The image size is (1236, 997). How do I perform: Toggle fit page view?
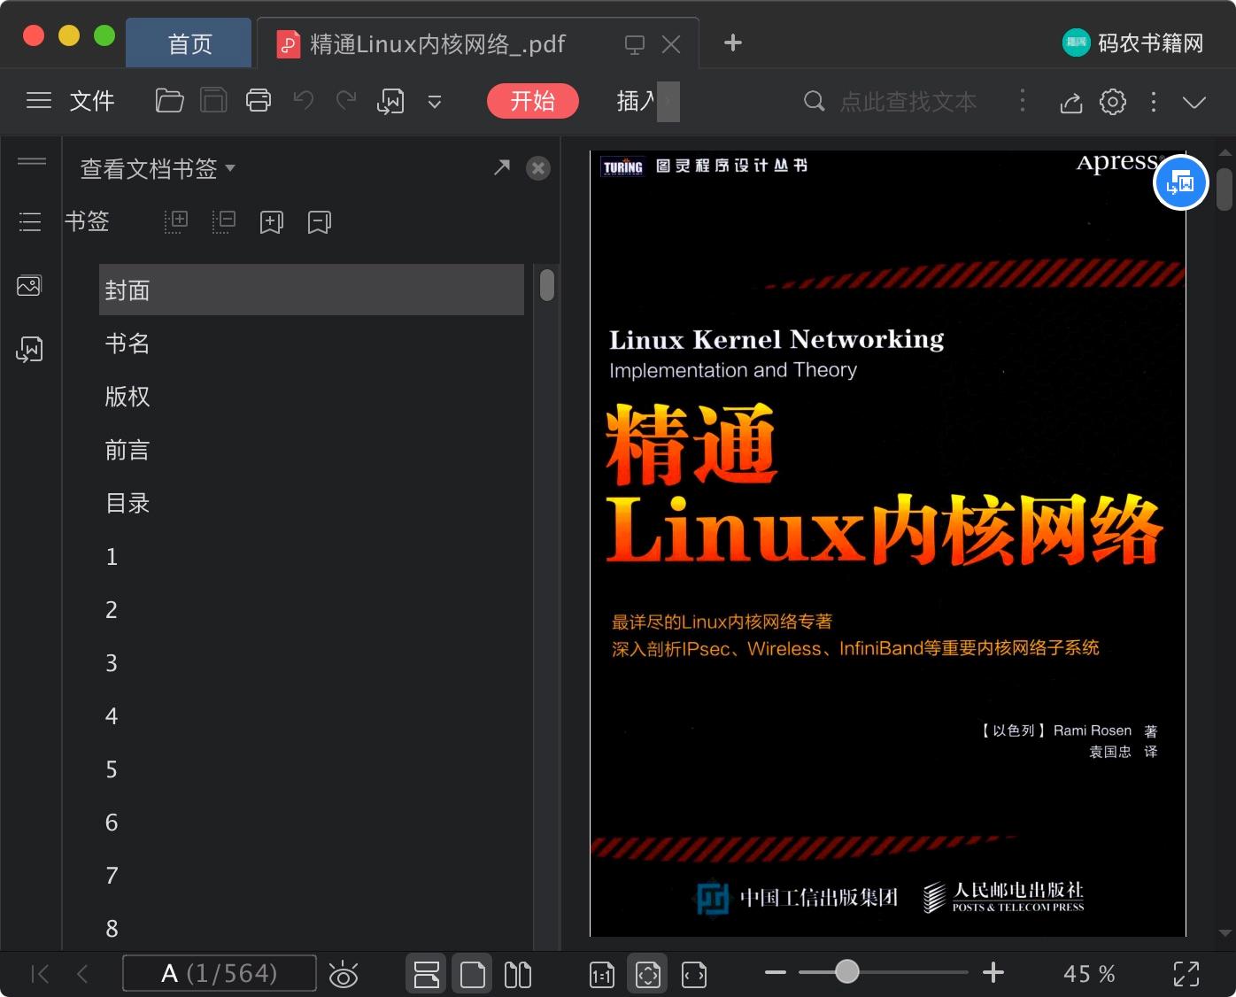(x=648, y=974)
